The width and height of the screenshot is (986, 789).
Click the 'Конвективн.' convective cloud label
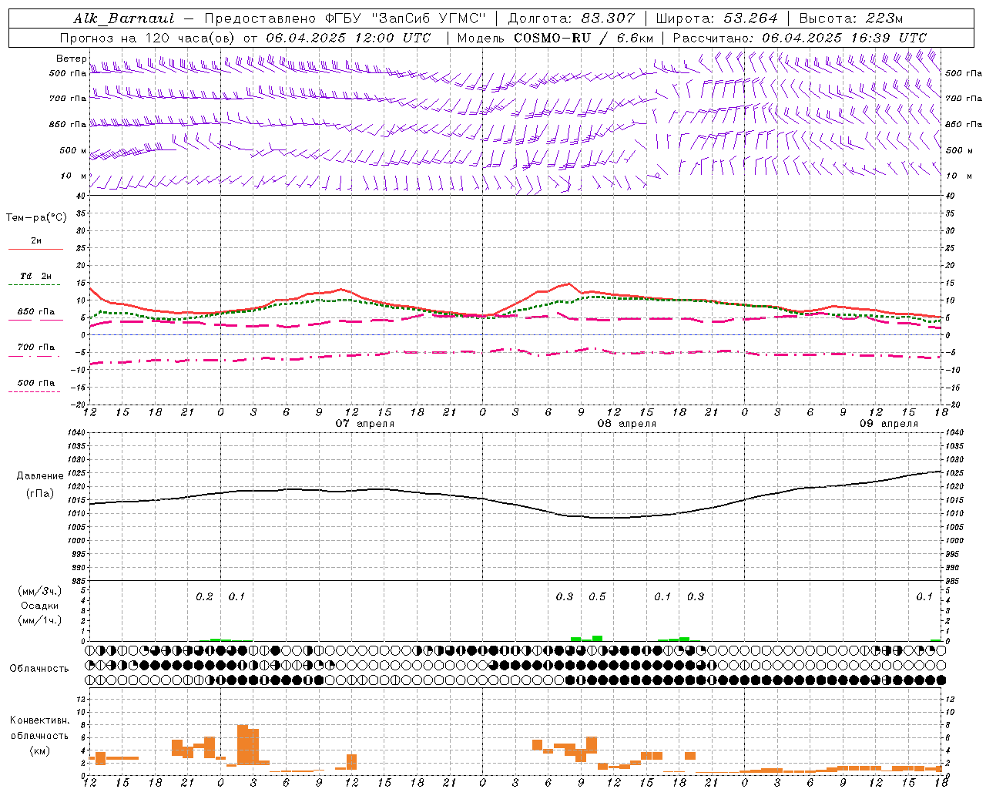[40, 720]
